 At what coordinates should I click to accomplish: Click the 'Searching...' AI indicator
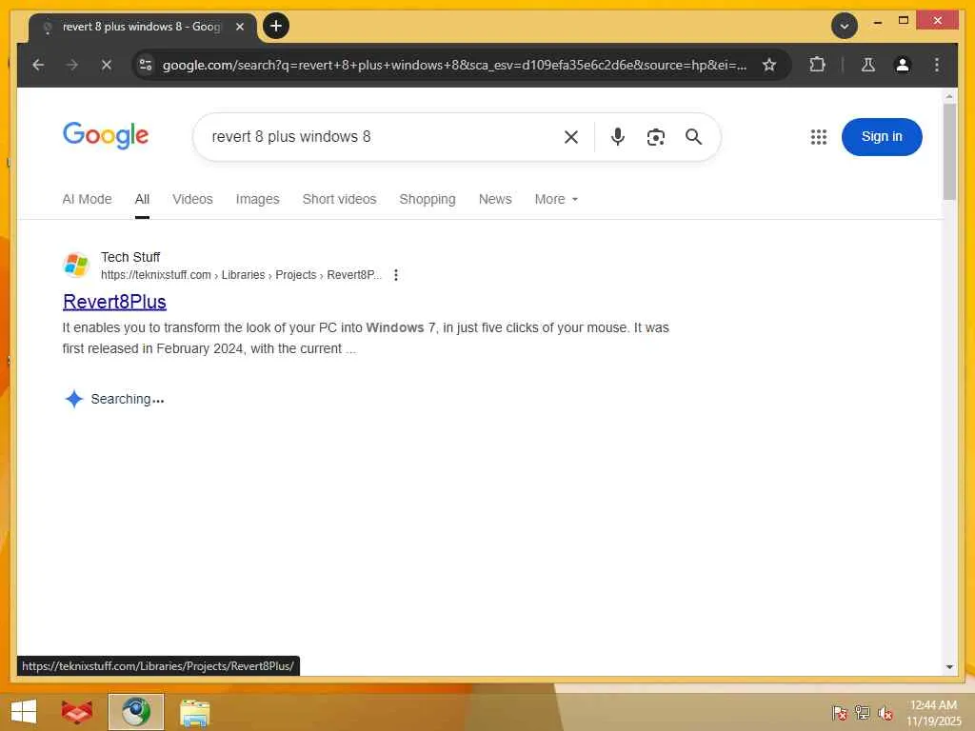coord(114,399)
